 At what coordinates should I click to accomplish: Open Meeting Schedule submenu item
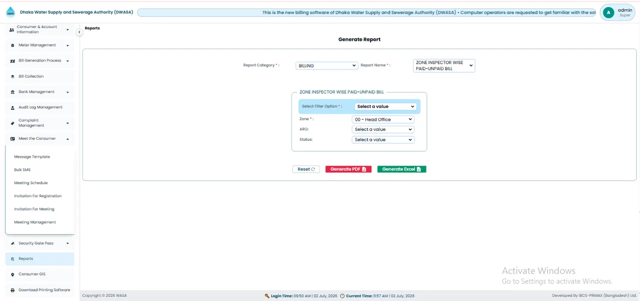pyautogui.click(x=31, y=183)
